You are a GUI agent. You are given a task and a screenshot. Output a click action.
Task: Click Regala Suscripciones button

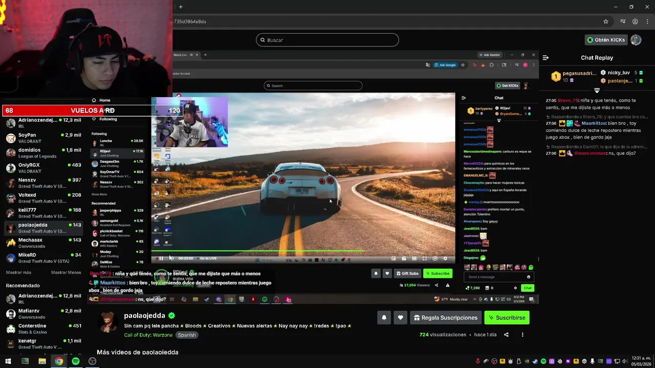(446, 317)
